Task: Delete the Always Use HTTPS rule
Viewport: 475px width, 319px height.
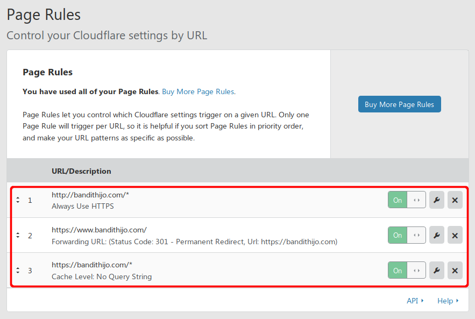Action: coord(455,200)
